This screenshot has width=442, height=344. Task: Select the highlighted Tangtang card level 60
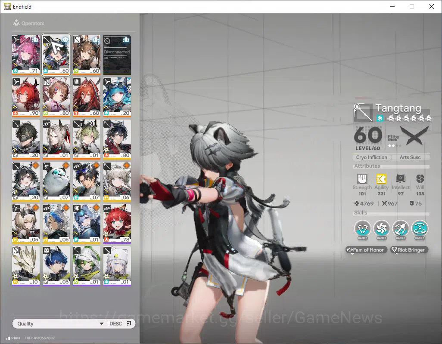[56, 55]
